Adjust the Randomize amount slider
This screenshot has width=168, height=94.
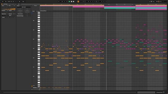[27, 14]
